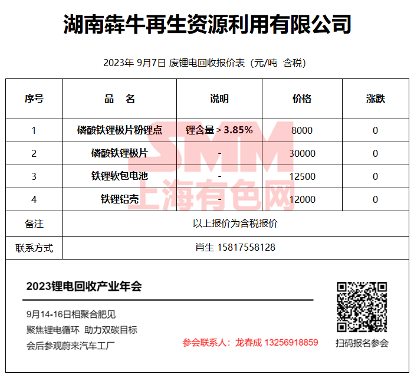Viewport: 414px width, 384px height.
Task: Select the price cell 12500
Action: coord(303,176)
